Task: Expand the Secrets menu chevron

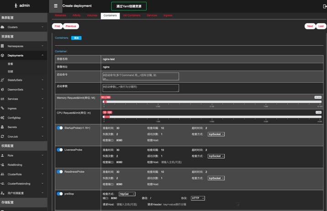Action: click(x=42, y=127)
